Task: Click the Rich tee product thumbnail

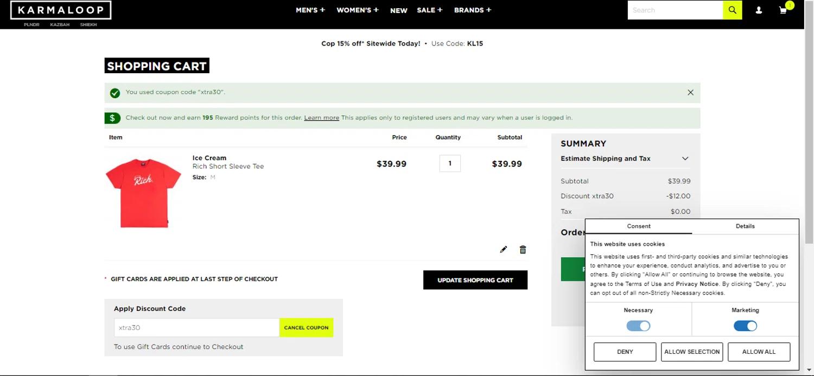Action: tap(143, 193)
